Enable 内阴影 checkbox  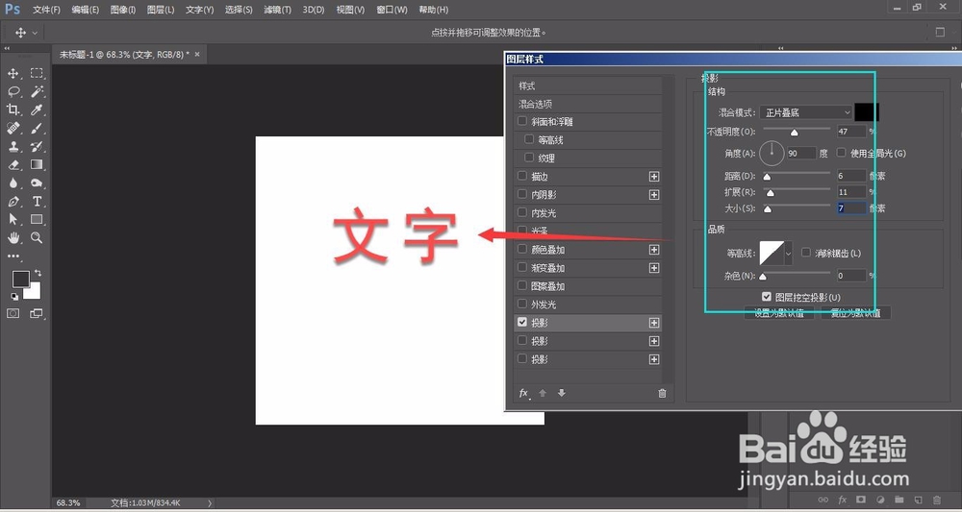(x=522, y=194)
